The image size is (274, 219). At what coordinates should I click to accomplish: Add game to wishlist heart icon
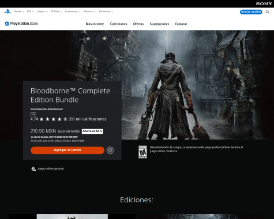pos(110,150)
